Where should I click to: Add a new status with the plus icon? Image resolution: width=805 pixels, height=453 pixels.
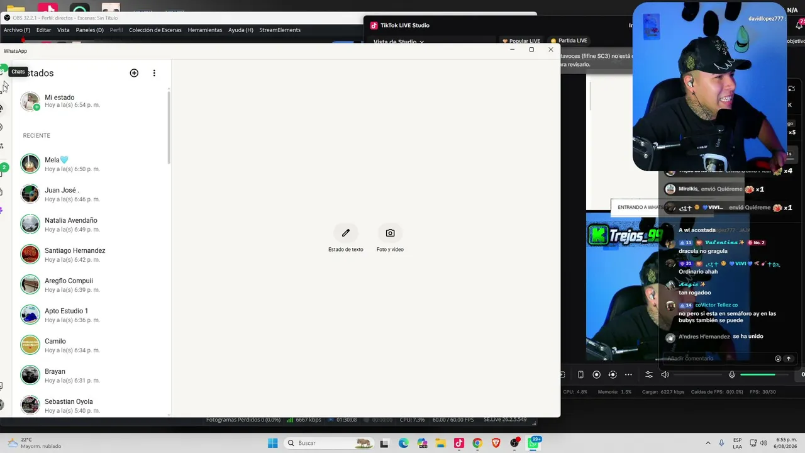[134, 73]
